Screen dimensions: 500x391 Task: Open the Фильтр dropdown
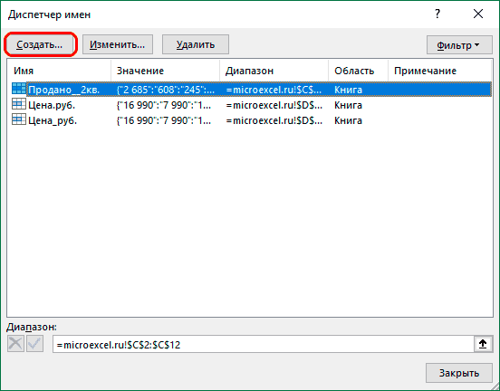click(459, 45)
